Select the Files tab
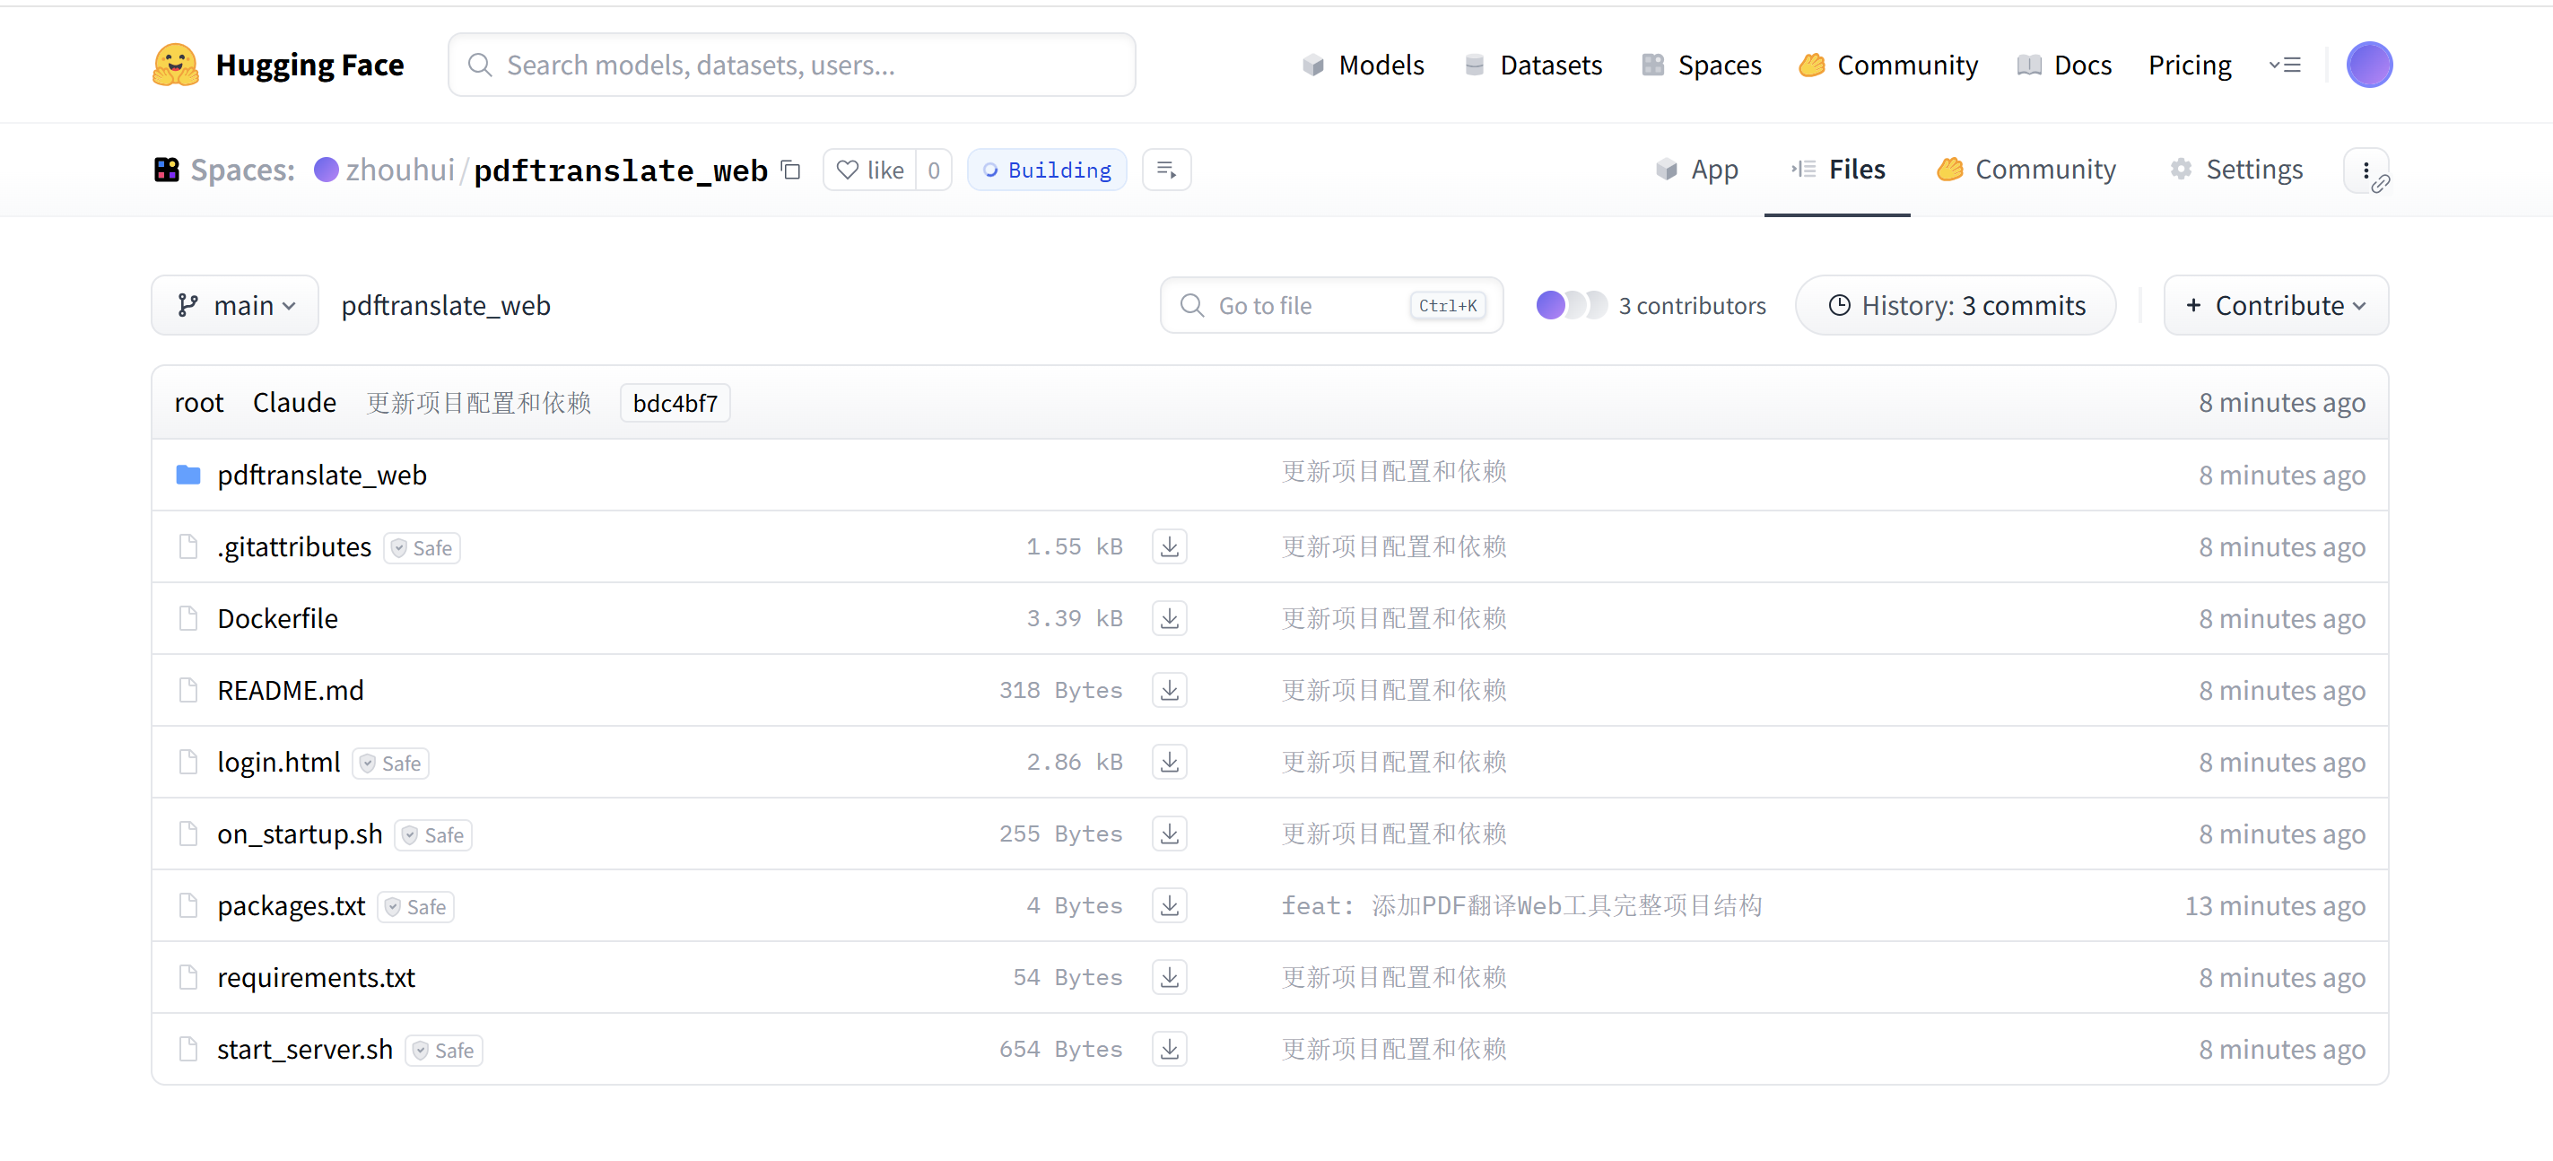The height and width of the screenshot is (1161, 2553). [x=1837, y=170]
